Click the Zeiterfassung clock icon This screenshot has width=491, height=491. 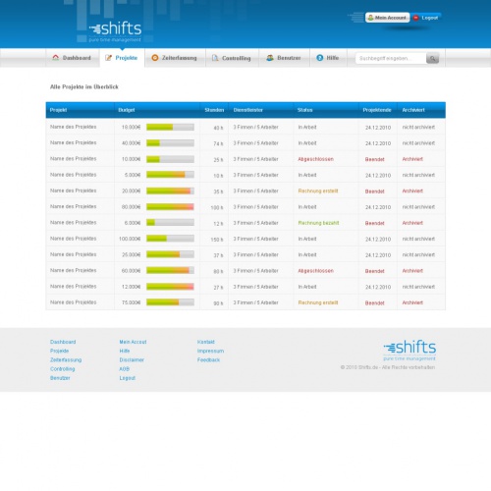coord(155,58)
